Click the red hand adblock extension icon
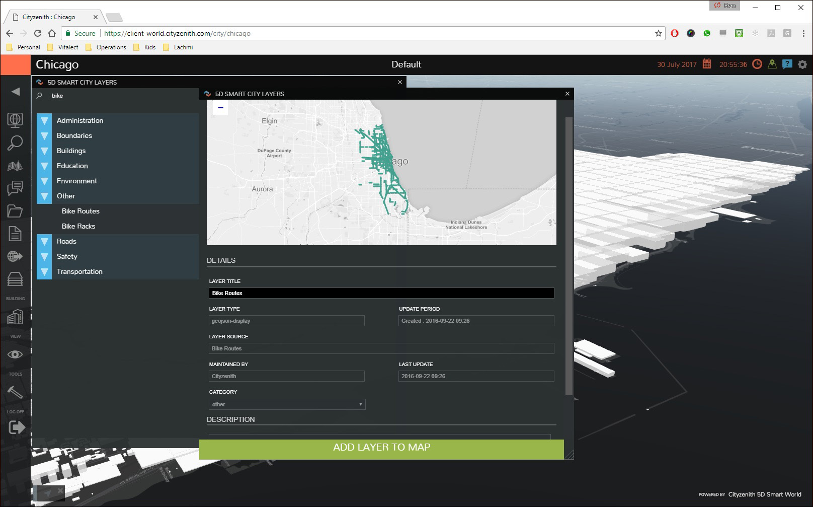The width and height of the screenshot is (813, 507). point(675,33)
